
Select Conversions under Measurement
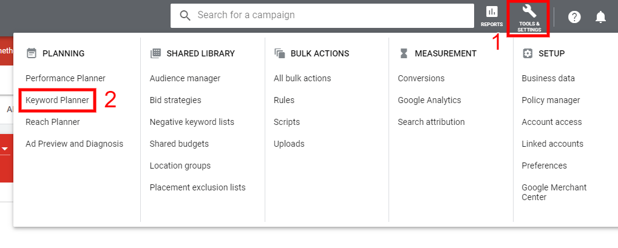(421, 78)
